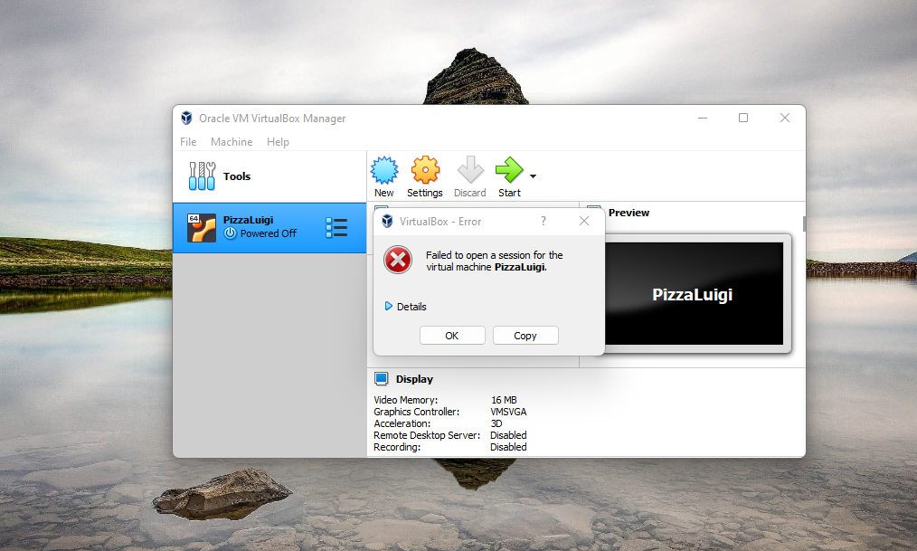Click Copy in the error dialog
This screenshot has height=551, width=917.
click(525, 335)
